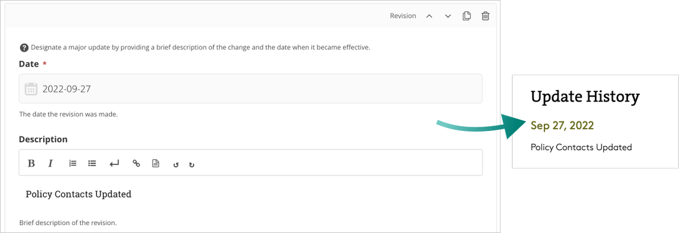Image resolution: width=679 pixels, height=233 pixels.
Task: Insert a line break
Action: [114, 163]
